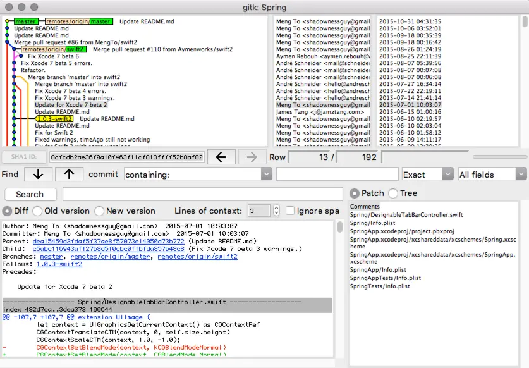529x368 pixels.
Task: Select author row Aymen Rebouh
Action: [x=323, y=56]
